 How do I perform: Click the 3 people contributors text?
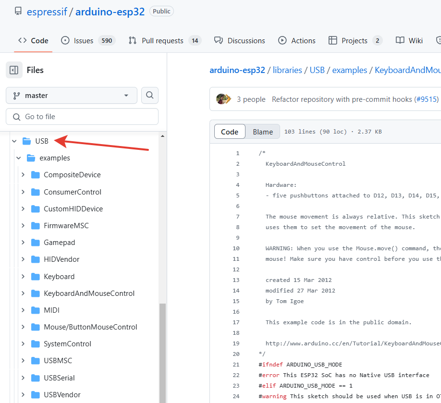251,99
